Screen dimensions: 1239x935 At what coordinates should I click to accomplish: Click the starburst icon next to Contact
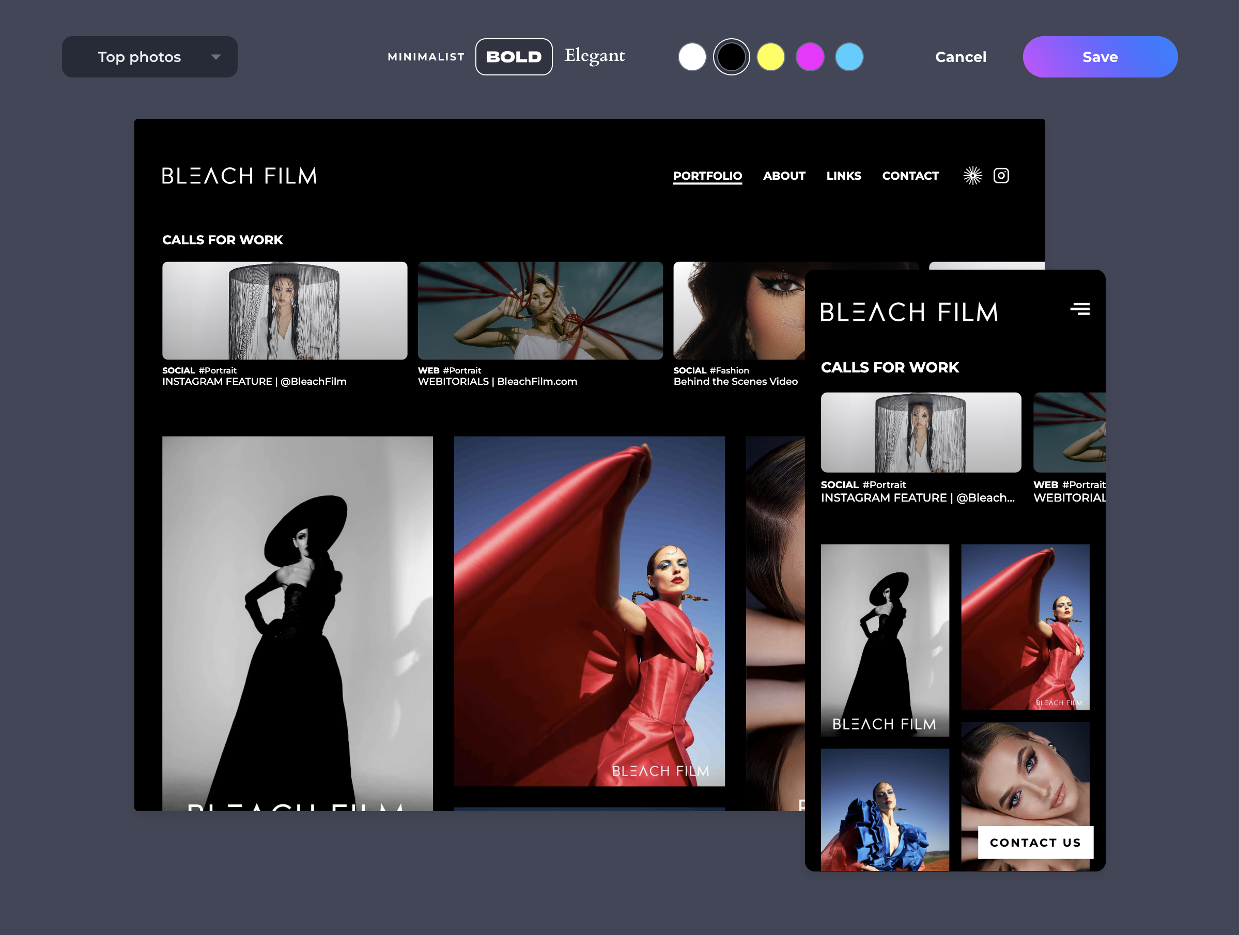[x=972, y=176]
